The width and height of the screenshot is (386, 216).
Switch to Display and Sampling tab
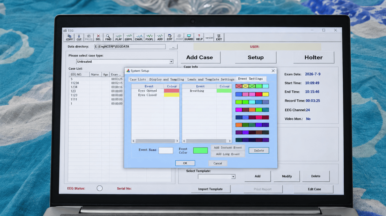(x=167, y=79)
